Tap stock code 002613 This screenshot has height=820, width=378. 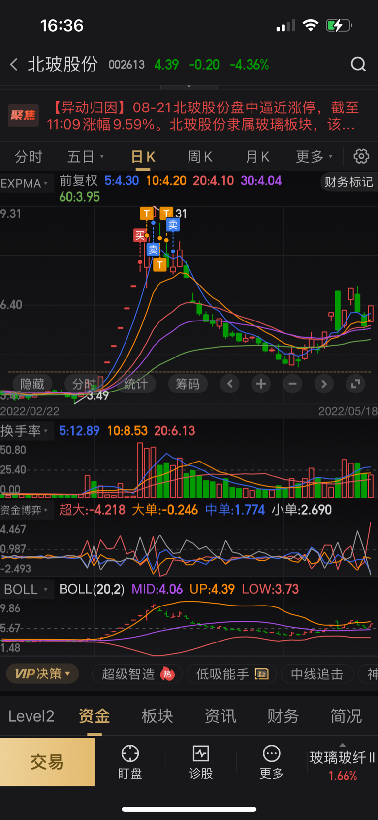tap(126, 65)
